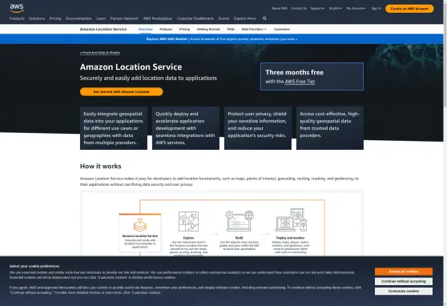Click 'Select your cookie preferences' heading

(34, 266)
